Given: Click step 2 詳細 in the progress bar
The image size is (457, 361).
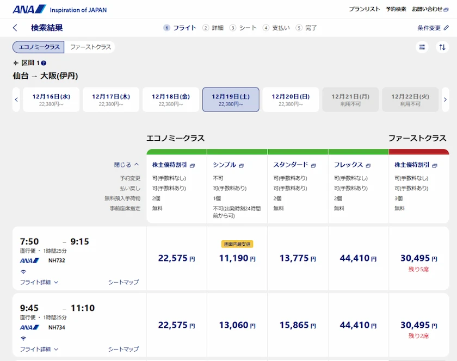Looking at the screenshot, I should click(213, 28).
